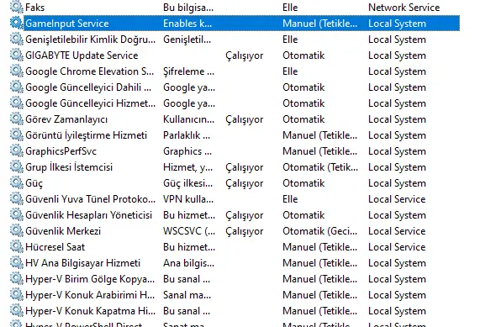Click gear icon of GIGABYTE Update Service
Screen dimensions: 480x327
pyautogui.click(x=16, y=55)
